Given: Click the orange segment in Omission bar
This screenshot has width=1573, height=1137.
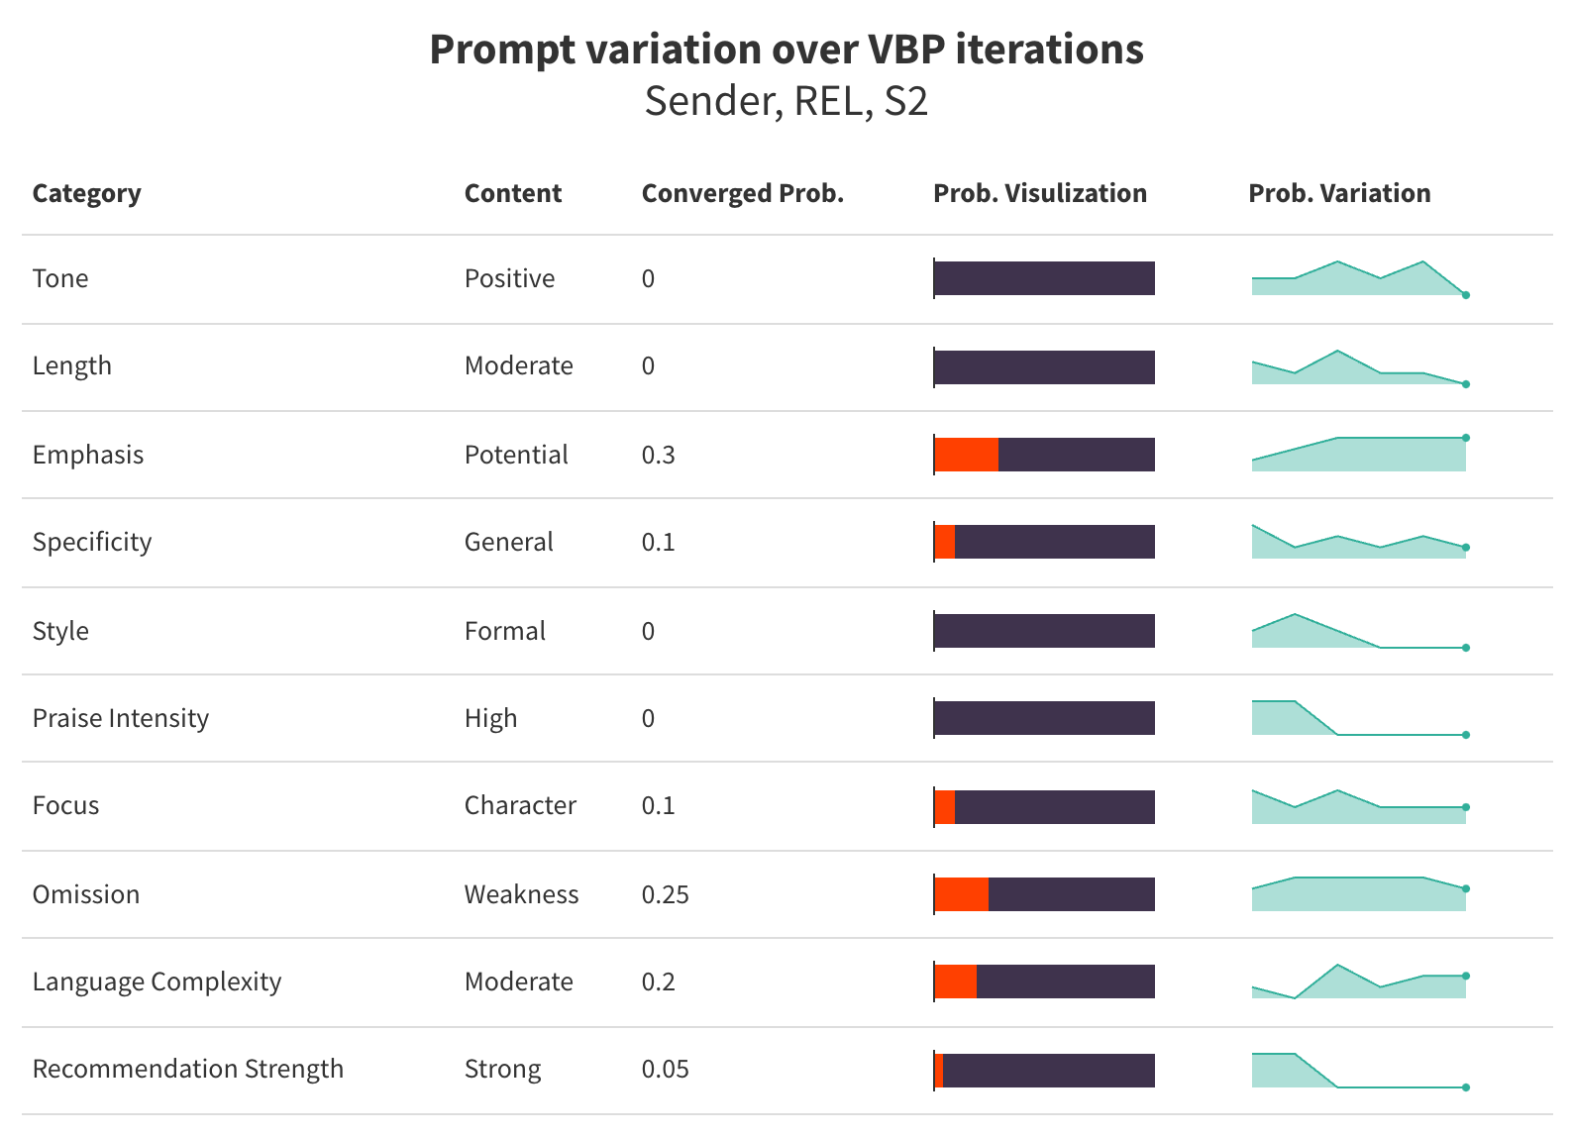Looking at the screenshot, I should (962, 894).
